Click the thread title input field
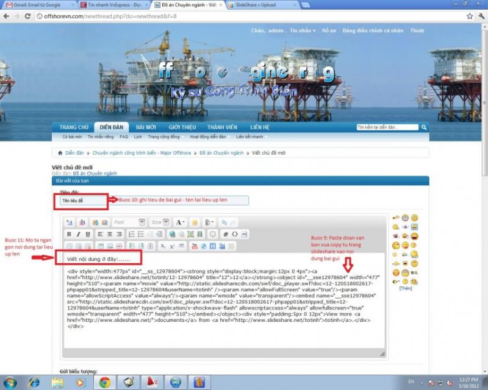Viewport: 488px width, 390px height. tap(154, 200)
